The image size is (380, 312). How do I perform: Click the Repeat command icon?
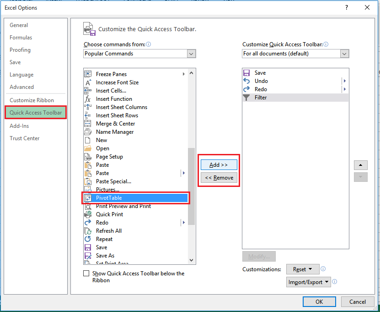(88, 239)
